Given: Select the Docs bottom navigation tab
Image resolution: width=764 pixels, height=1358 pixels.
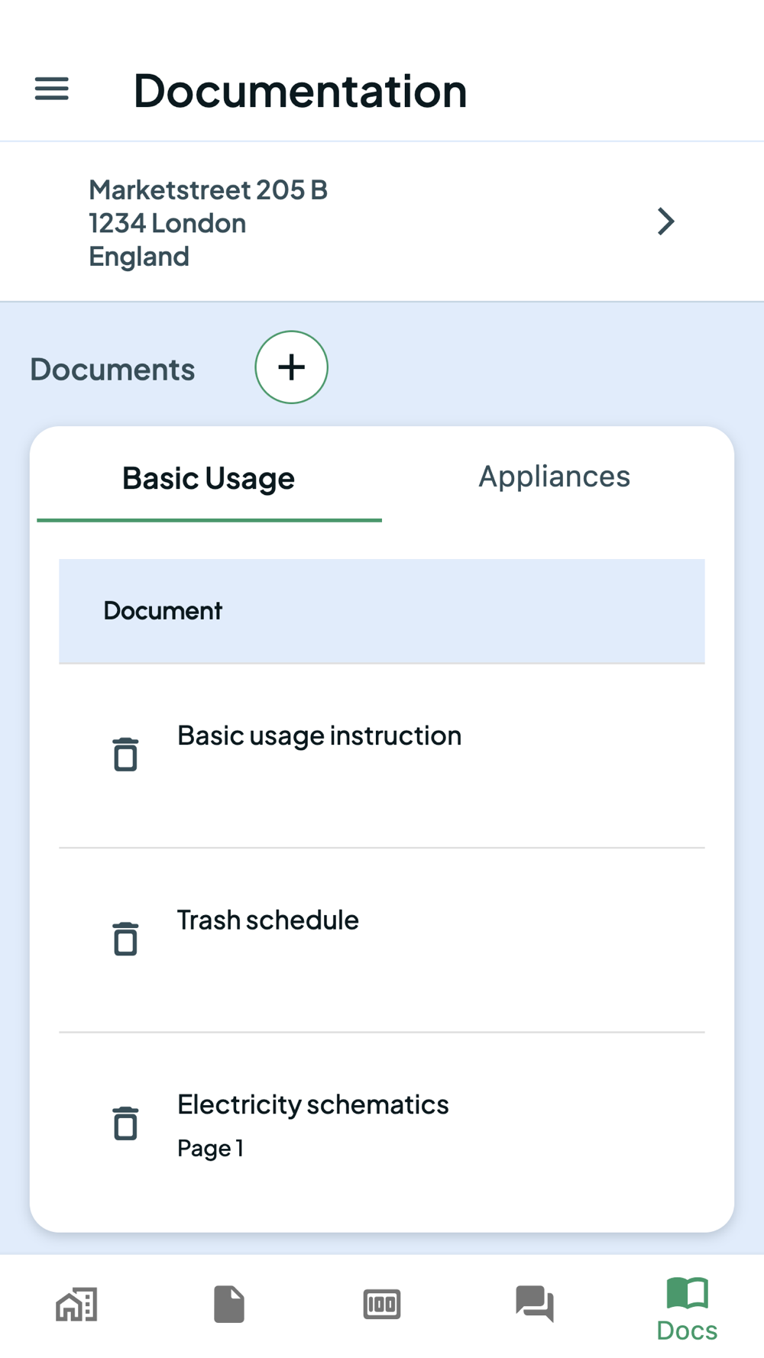Looking at the screenshot, I should pyautogui.click(x=687, y=1308).
